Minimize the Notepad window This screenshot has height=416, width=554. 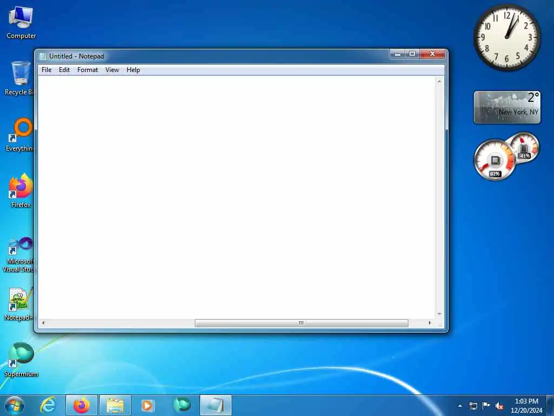[398, 54]
